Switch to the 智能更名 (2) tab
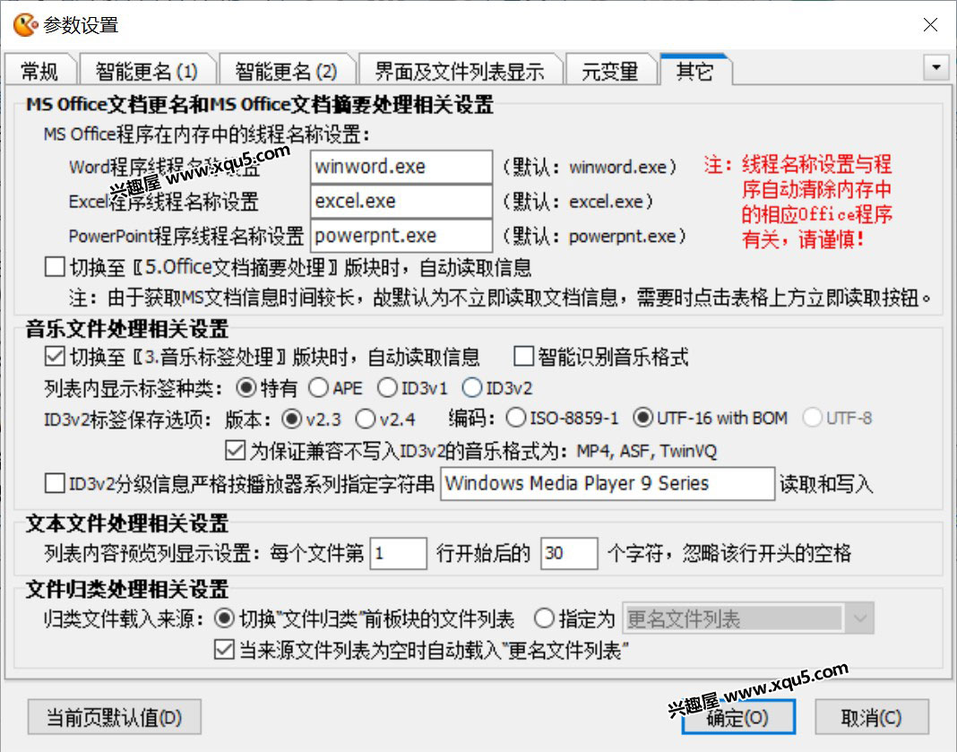Image resolution: width=957 pixels, height=752 pixels. [286, 72]
